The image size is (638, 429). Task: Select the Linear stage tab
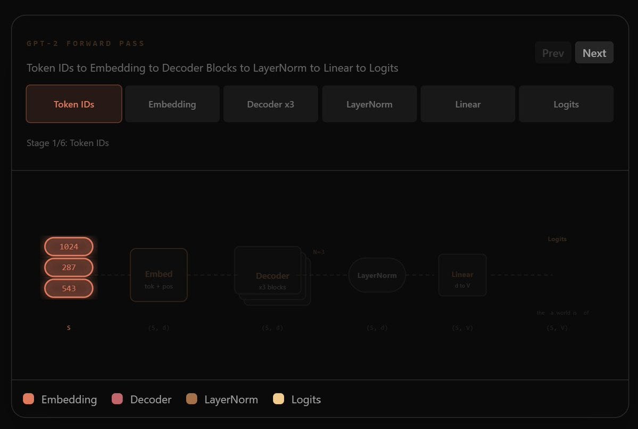(x=468, y=104)
